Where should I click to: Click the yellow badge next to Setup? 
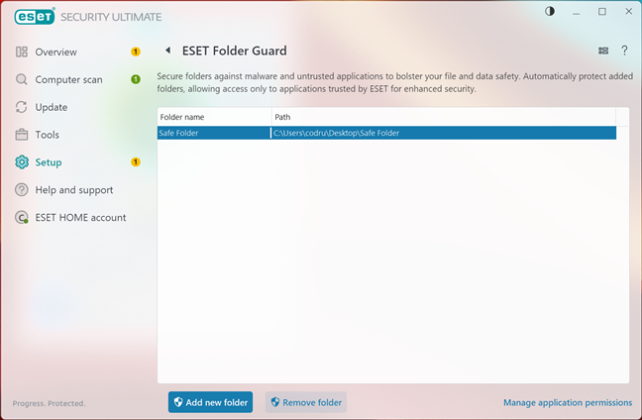(x=136, y=162)
